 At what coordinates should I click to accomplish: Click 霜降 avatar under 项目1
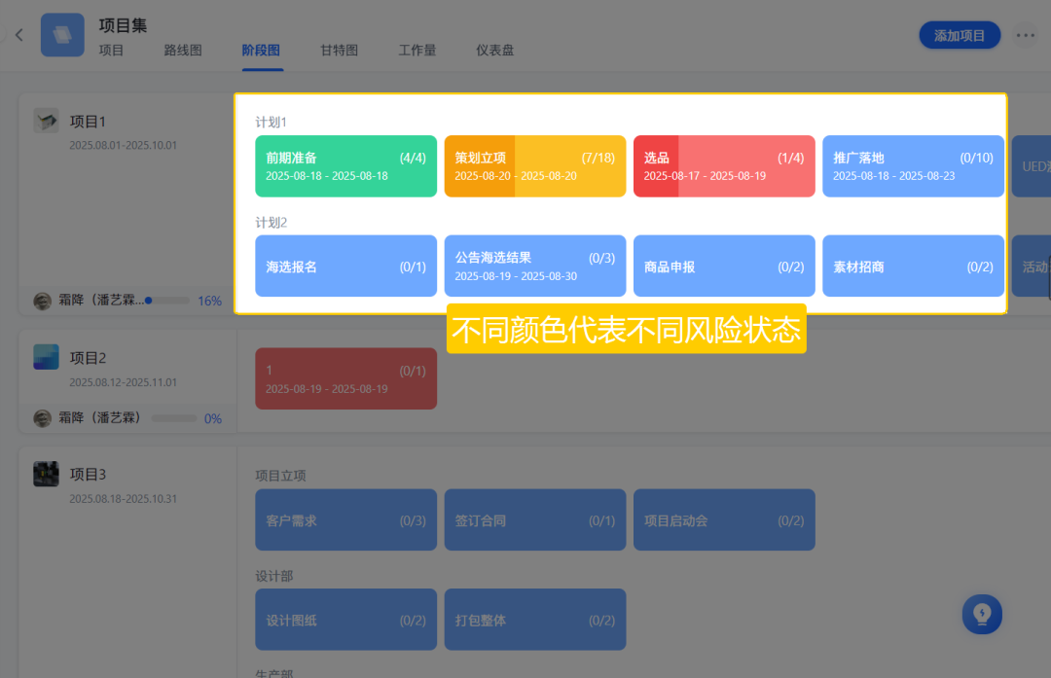coord(43,301)
